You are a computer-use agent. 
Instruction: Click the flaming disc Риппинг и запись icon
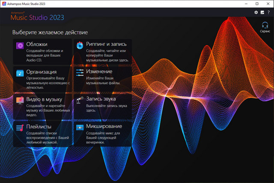coord(80,46)
